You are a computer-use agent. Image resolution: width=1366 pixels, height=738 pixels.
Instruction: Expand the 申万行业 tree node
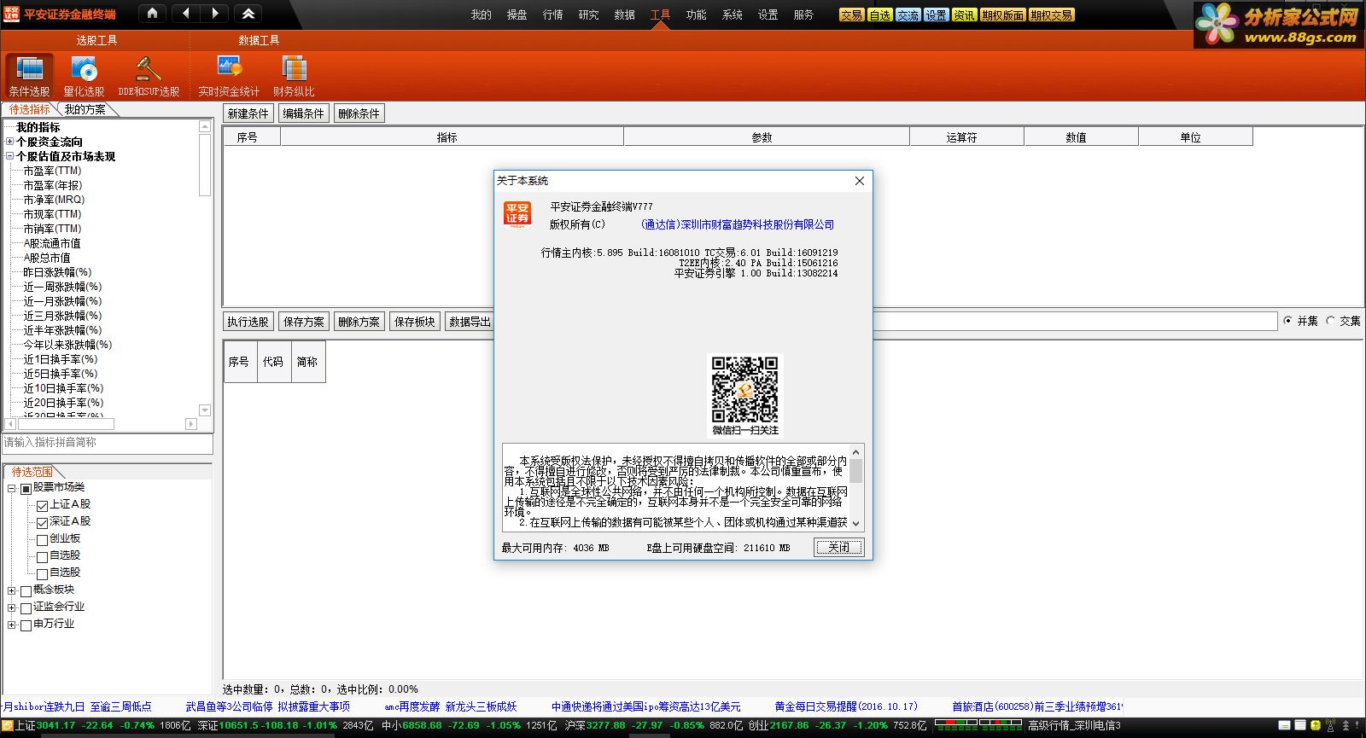pos(11,625)
